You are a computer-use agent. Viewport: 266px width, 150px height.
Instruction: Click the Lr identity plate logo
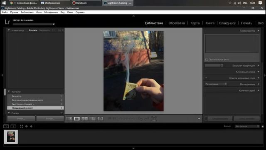tap(7, 22)
